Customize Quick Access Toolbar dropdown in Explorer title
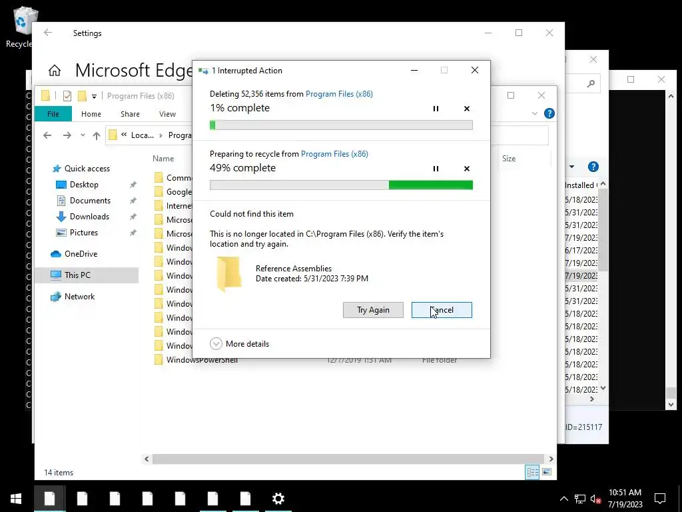The image size is (682, 512). point(94,96)
